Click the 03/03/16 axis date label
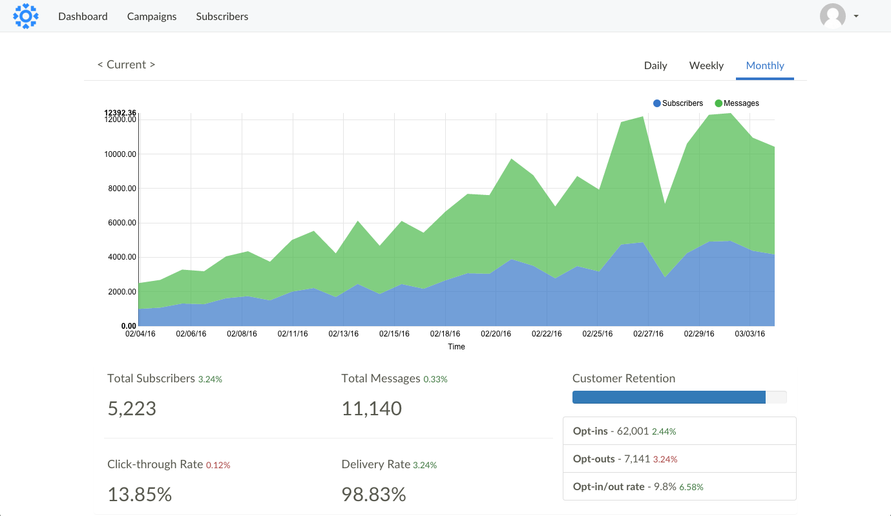The width and height of the screenshot is (891, 516). [x=749, y=334]
